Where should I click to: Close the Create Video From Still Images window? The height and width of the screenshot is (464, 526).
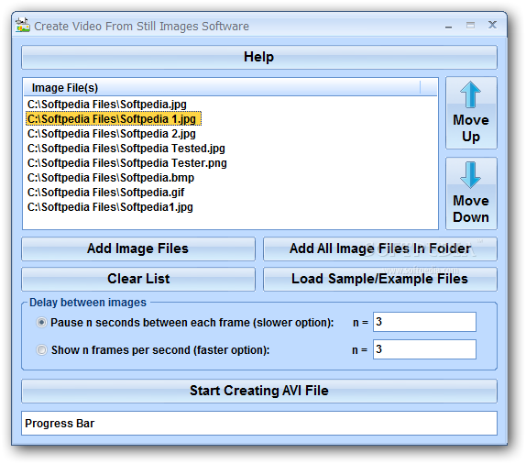[x=492, y=25]
